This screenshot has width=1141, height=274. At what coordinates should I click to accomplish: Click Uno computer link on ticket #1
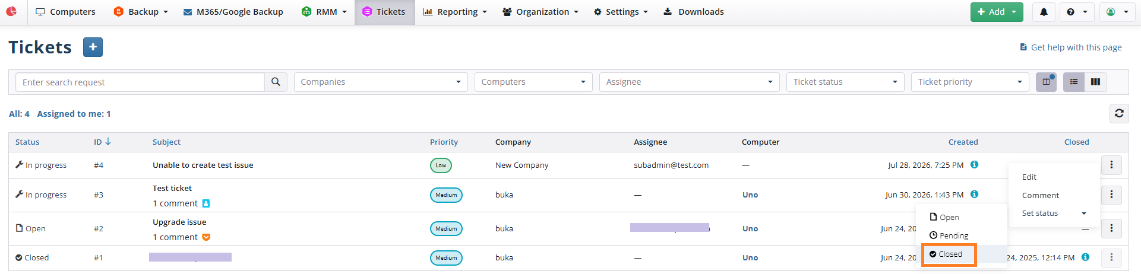coord(750,258)
